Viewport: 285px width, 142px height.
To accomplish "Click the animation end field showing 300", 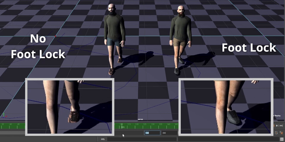I will click(169, 133).
